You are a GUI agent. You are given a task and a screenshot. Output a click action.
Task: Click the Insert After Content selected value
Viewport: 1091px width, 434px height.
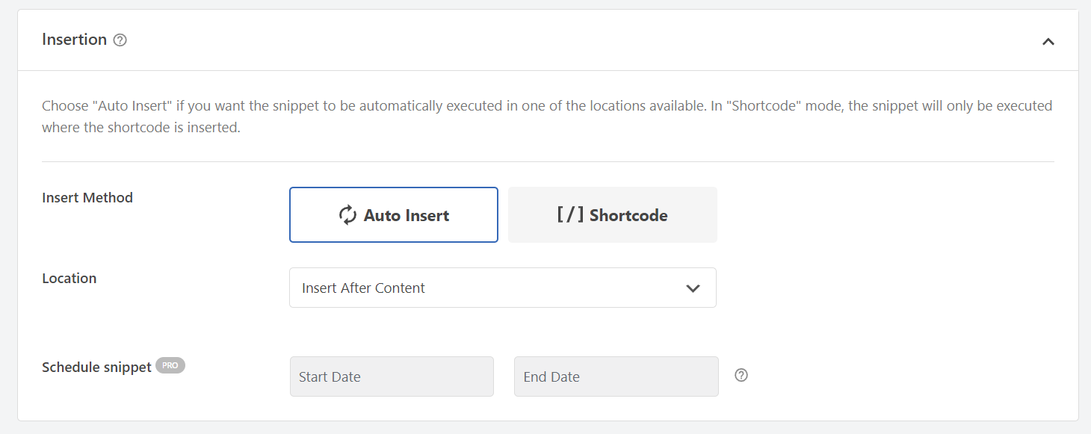363,288
